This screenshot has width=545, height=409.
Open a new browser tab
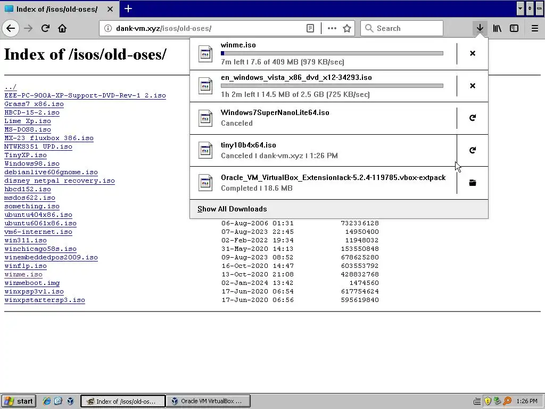(128, 9)
